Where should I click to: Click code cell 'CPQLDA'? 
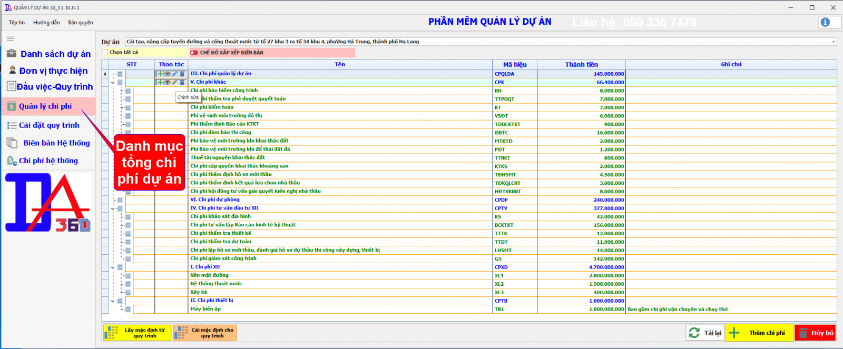(515, 74)
